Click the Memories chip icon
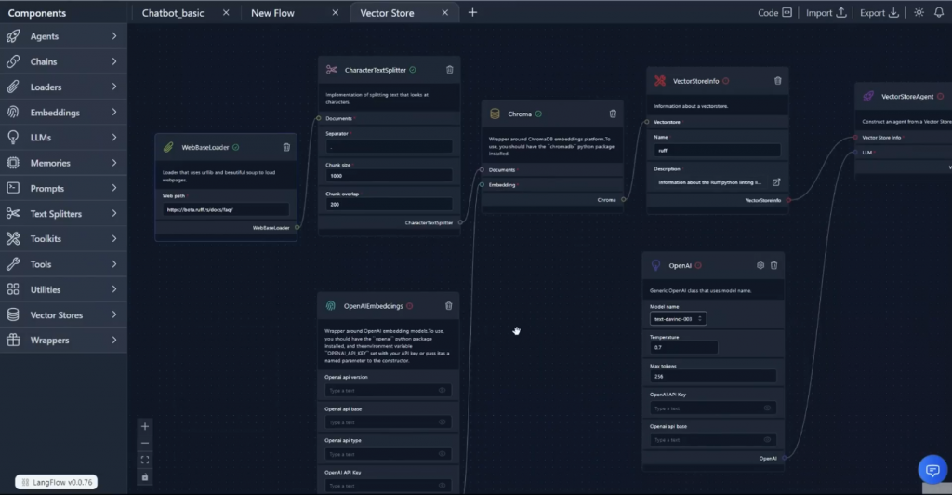The image size is (952, 495). point(13,163)
